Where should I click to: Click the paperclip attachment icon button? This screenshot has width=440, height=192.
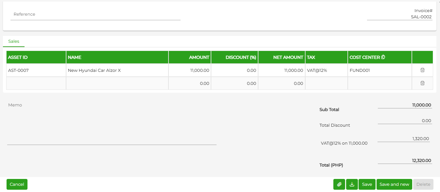[339, 184]
